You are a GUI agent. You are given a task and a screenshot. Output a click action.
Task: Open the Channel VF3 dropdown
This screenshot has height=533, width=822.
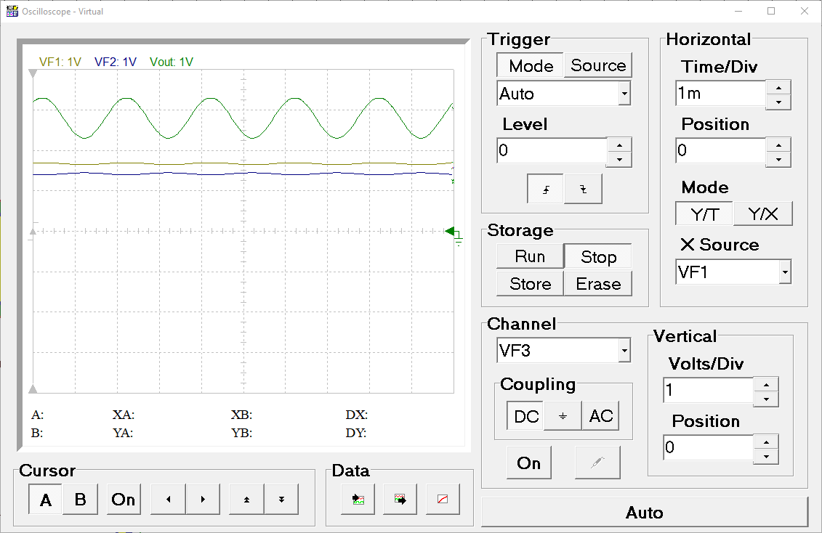tap(624, 351)
